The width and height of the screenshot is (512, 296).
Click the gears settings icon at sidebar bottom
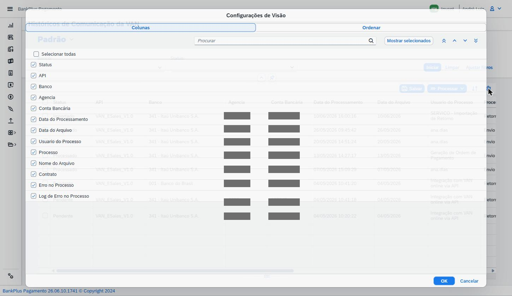coord(11,276)
